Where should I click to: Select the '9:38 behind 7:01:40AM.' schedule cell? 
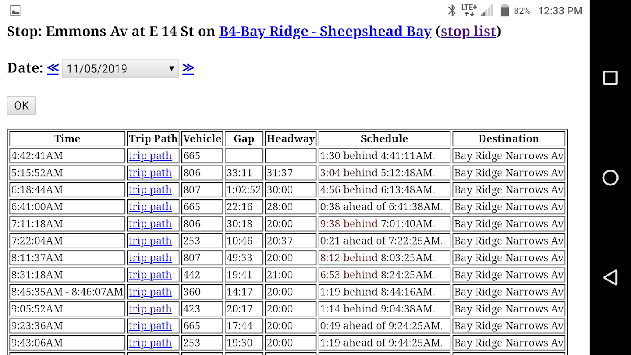(384, 224)
